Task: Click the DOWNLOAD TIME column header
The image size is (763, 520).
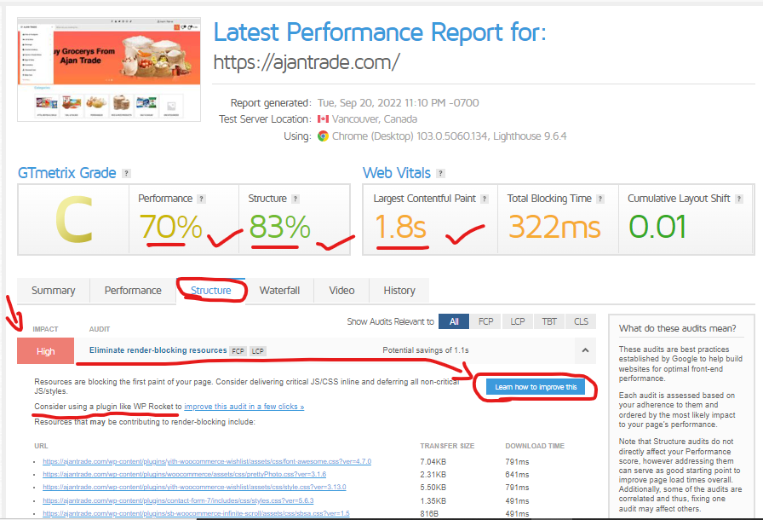Action: tap(535, 447)
